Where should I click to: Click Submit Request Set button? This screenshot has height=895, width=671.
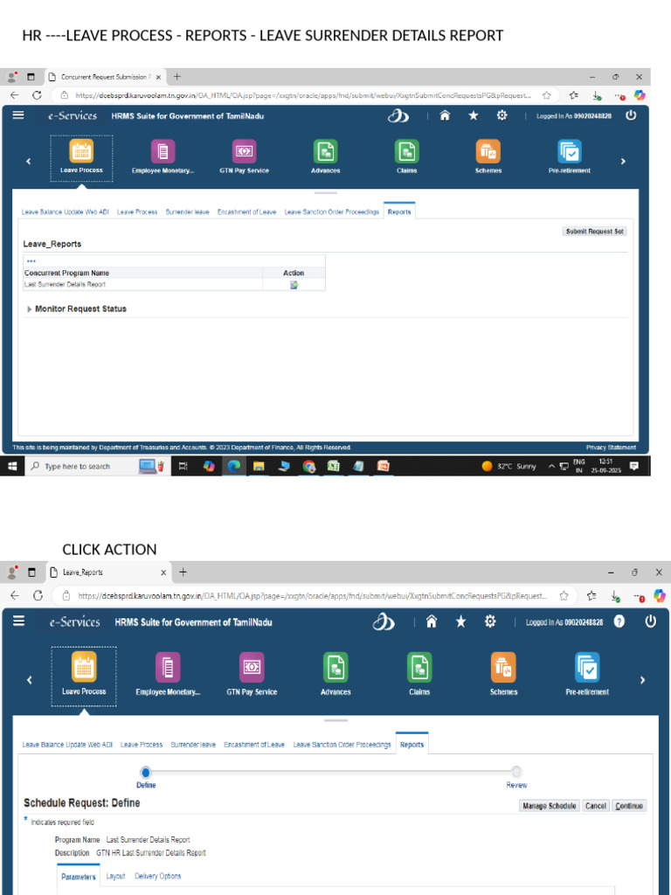coord(594,231)
